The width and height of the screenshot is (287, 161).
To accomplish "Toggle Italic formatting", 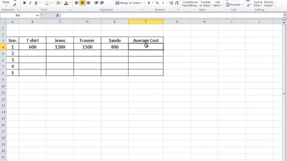I will coord(30,3).
